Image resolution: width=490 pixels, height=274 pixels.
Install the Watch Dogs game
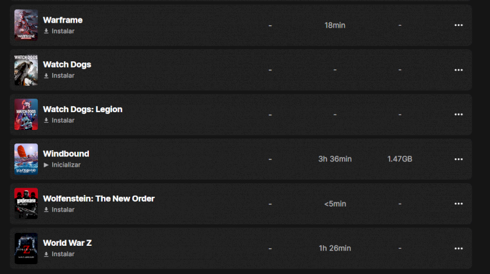(62, 76)
